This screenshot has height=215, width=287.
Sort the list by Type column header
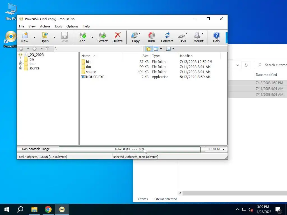tap(164, 56)
